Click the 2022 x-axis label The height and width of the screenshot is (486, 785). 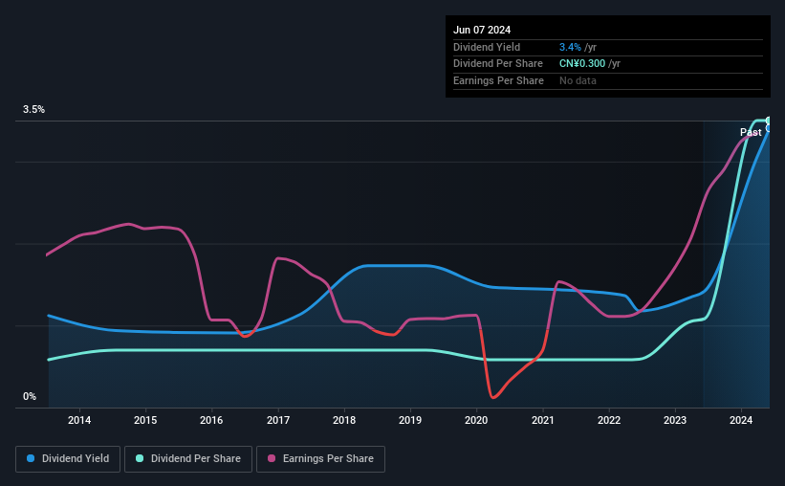tap(609, 420)
